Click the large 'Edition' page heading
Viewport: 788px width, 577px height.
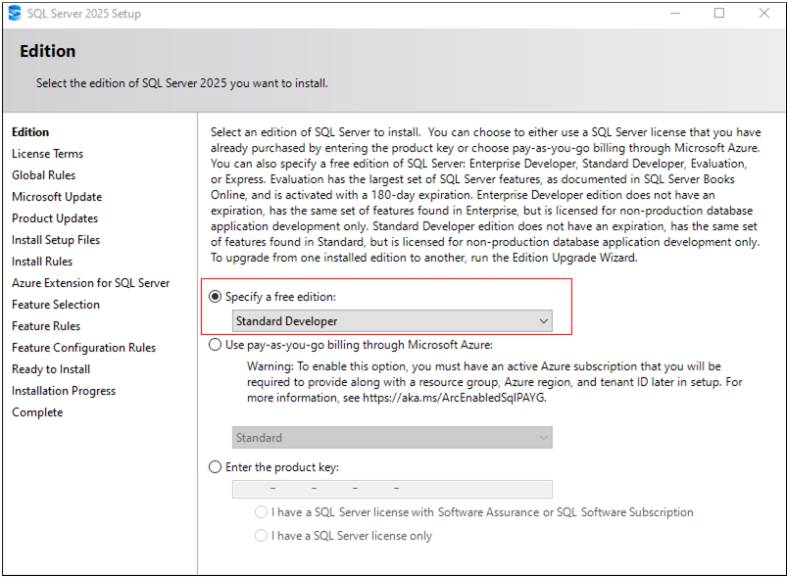(48, 51)
